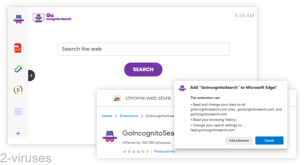Open the Extensions breadcrumb link
304x165 pixels.
pyautogui.click(x=129, y=116)
